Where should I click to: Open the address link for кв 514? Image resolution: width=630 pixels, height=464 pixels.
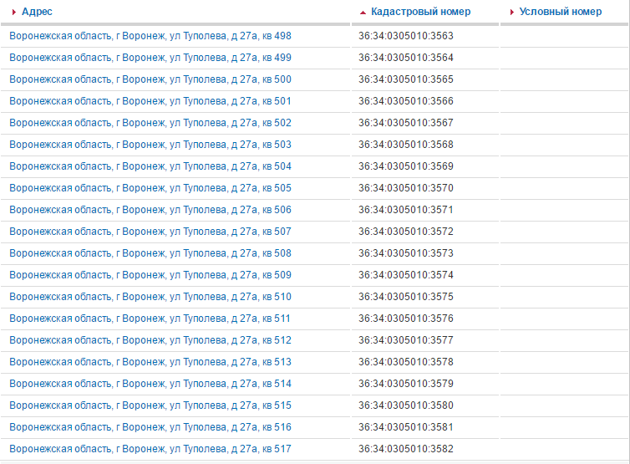pyautogui.click(x=150, y=384)
